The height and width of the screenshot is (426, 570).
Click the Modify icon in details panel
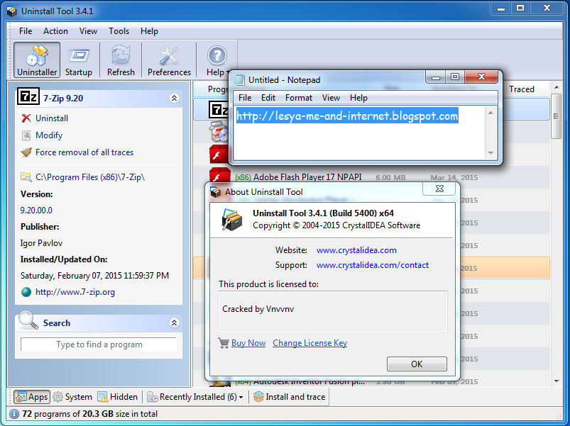[26, 135]
